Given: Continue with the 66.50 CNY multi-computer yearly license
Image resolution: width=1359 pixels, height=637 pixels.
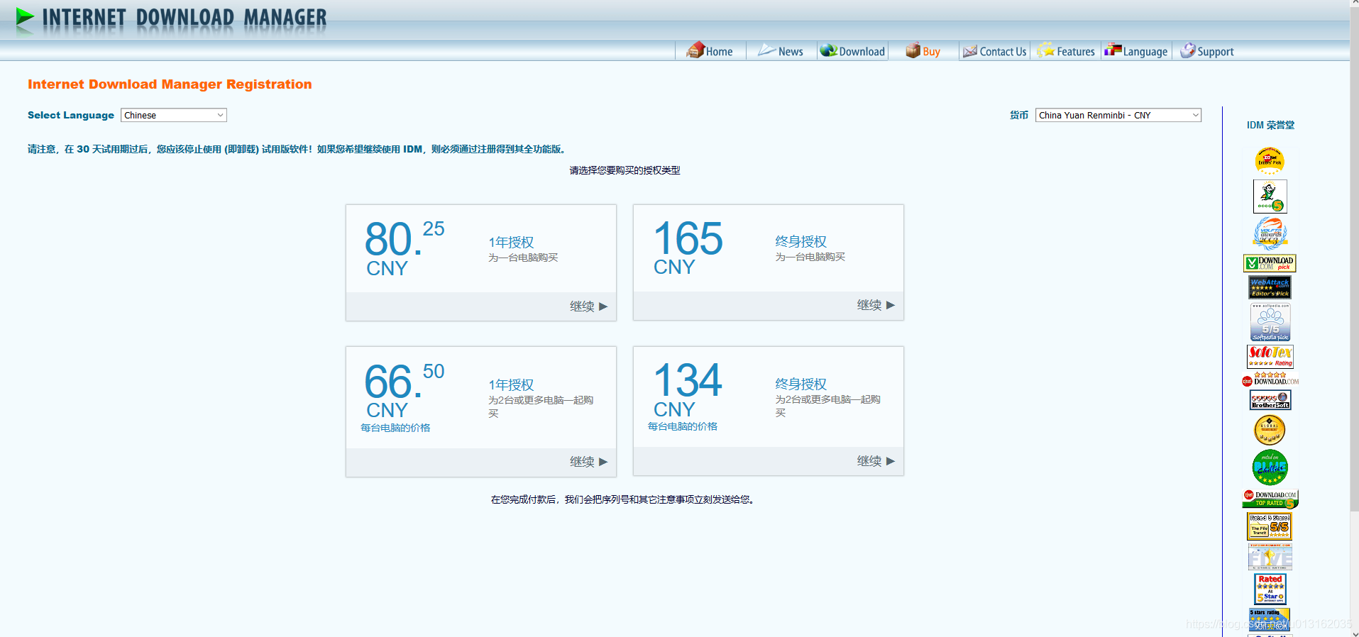Looking at the screenshot, I should click(588, 462).
